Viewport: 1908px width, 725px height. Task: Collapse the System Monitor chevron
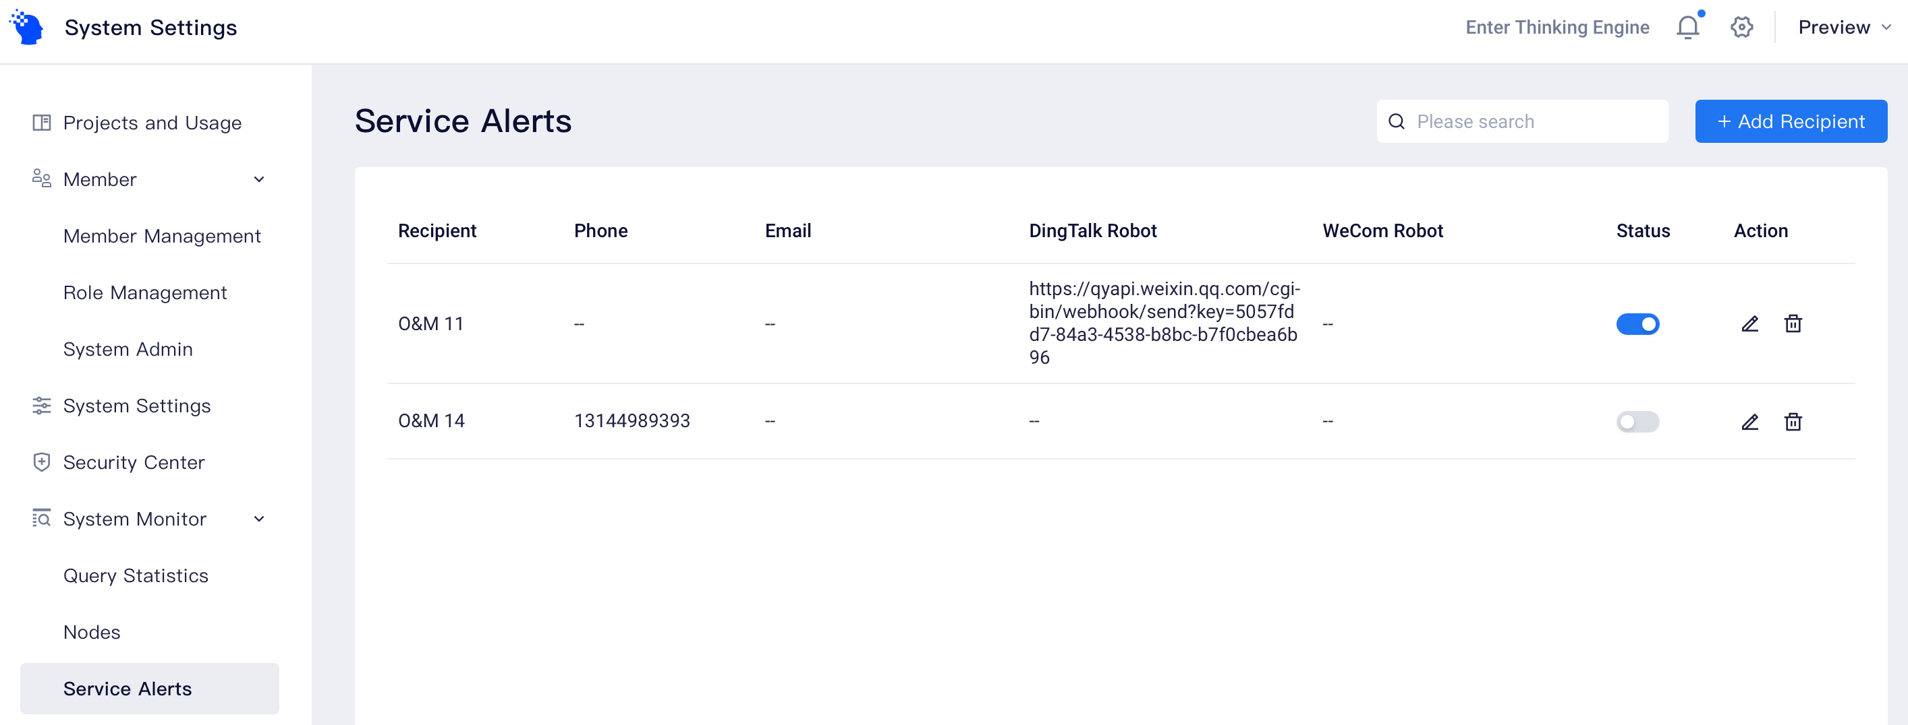coord(259,519)
